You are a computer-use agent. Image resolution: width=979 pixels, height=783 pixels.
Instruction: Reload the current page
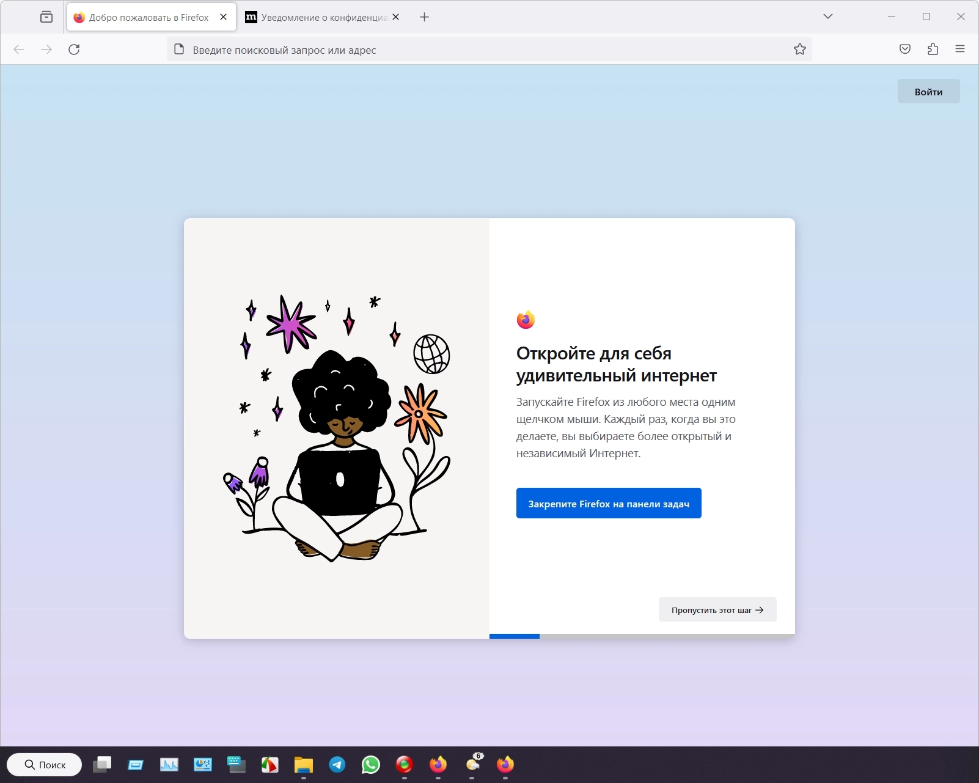click(74, 50)
